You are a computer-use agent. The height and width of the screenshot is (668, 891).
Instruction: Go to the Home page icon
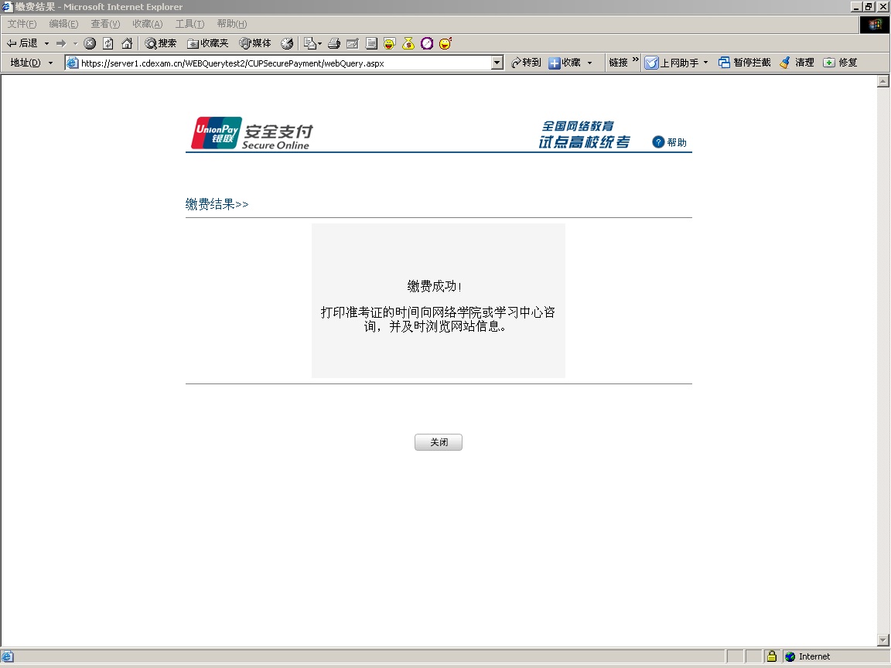click(x=127, y=43)
